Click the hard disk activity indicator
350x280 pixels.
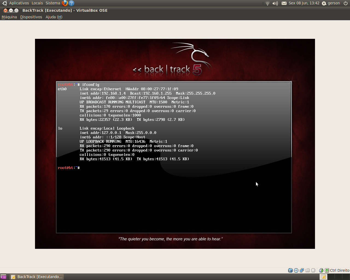point(290,270)
